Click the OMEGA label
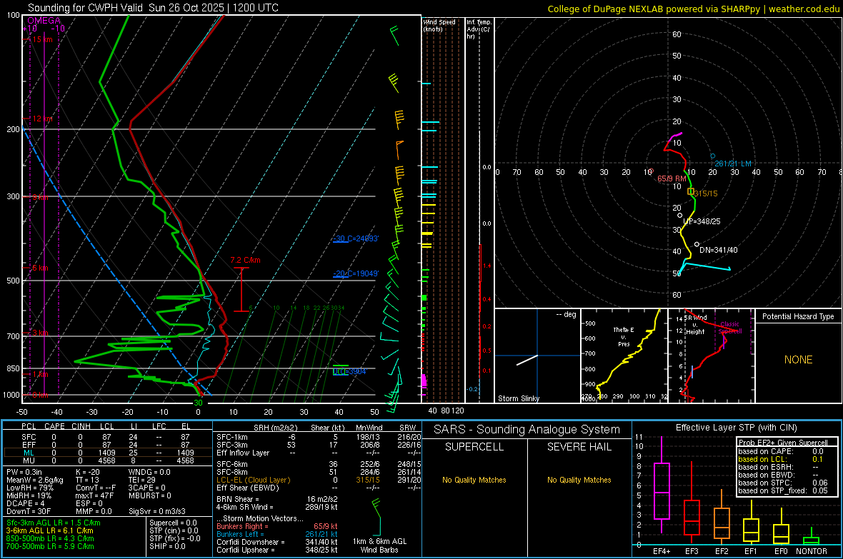The image size is (843, 559). [44, 21]
